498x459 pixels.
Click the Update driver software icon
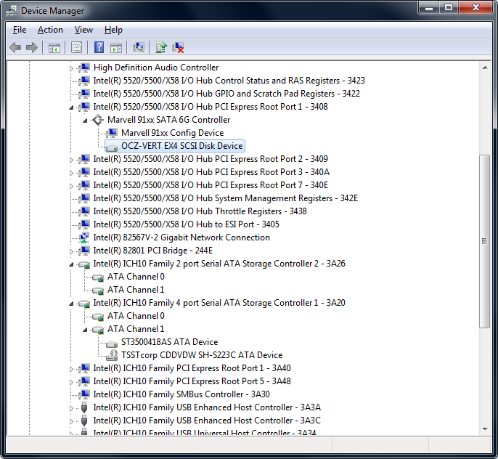tap(161, 48)
